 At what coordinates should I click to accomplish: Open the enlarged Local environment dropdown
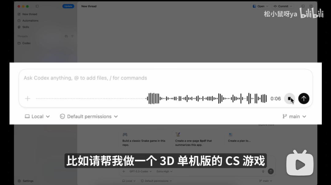pyautogui.click(x=37, y=116)
